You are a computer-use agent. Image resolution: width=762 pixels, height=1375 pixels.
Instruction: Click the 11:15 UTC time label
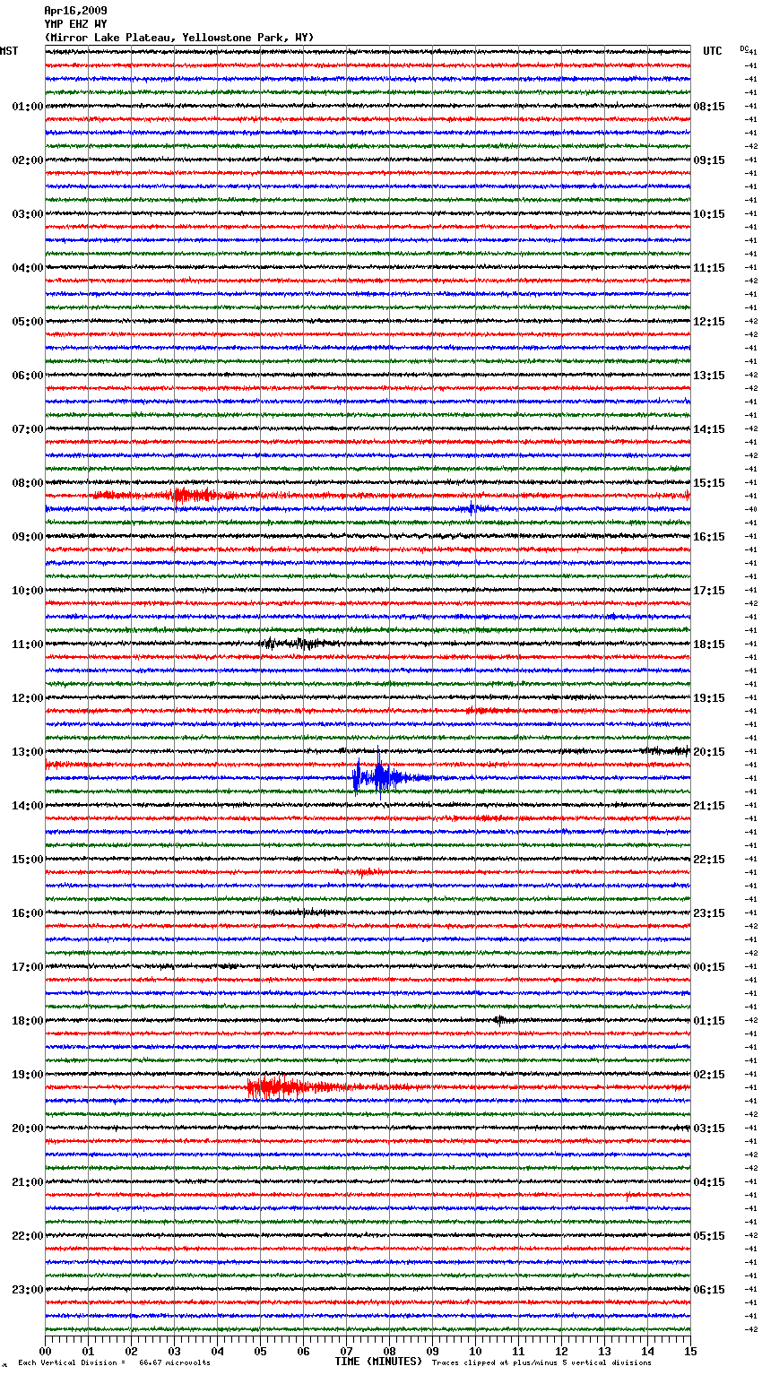(x=709, y=268)
